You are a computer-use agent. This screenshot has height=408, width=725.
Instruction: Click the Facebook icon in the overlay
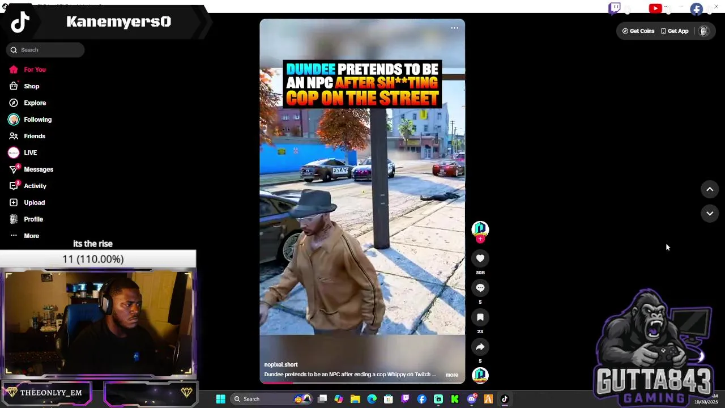(697, 9)
